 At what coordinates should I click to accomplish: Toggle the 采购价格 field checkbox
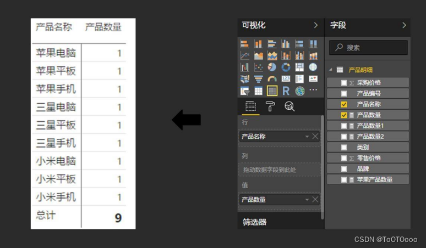coord(344,83)
